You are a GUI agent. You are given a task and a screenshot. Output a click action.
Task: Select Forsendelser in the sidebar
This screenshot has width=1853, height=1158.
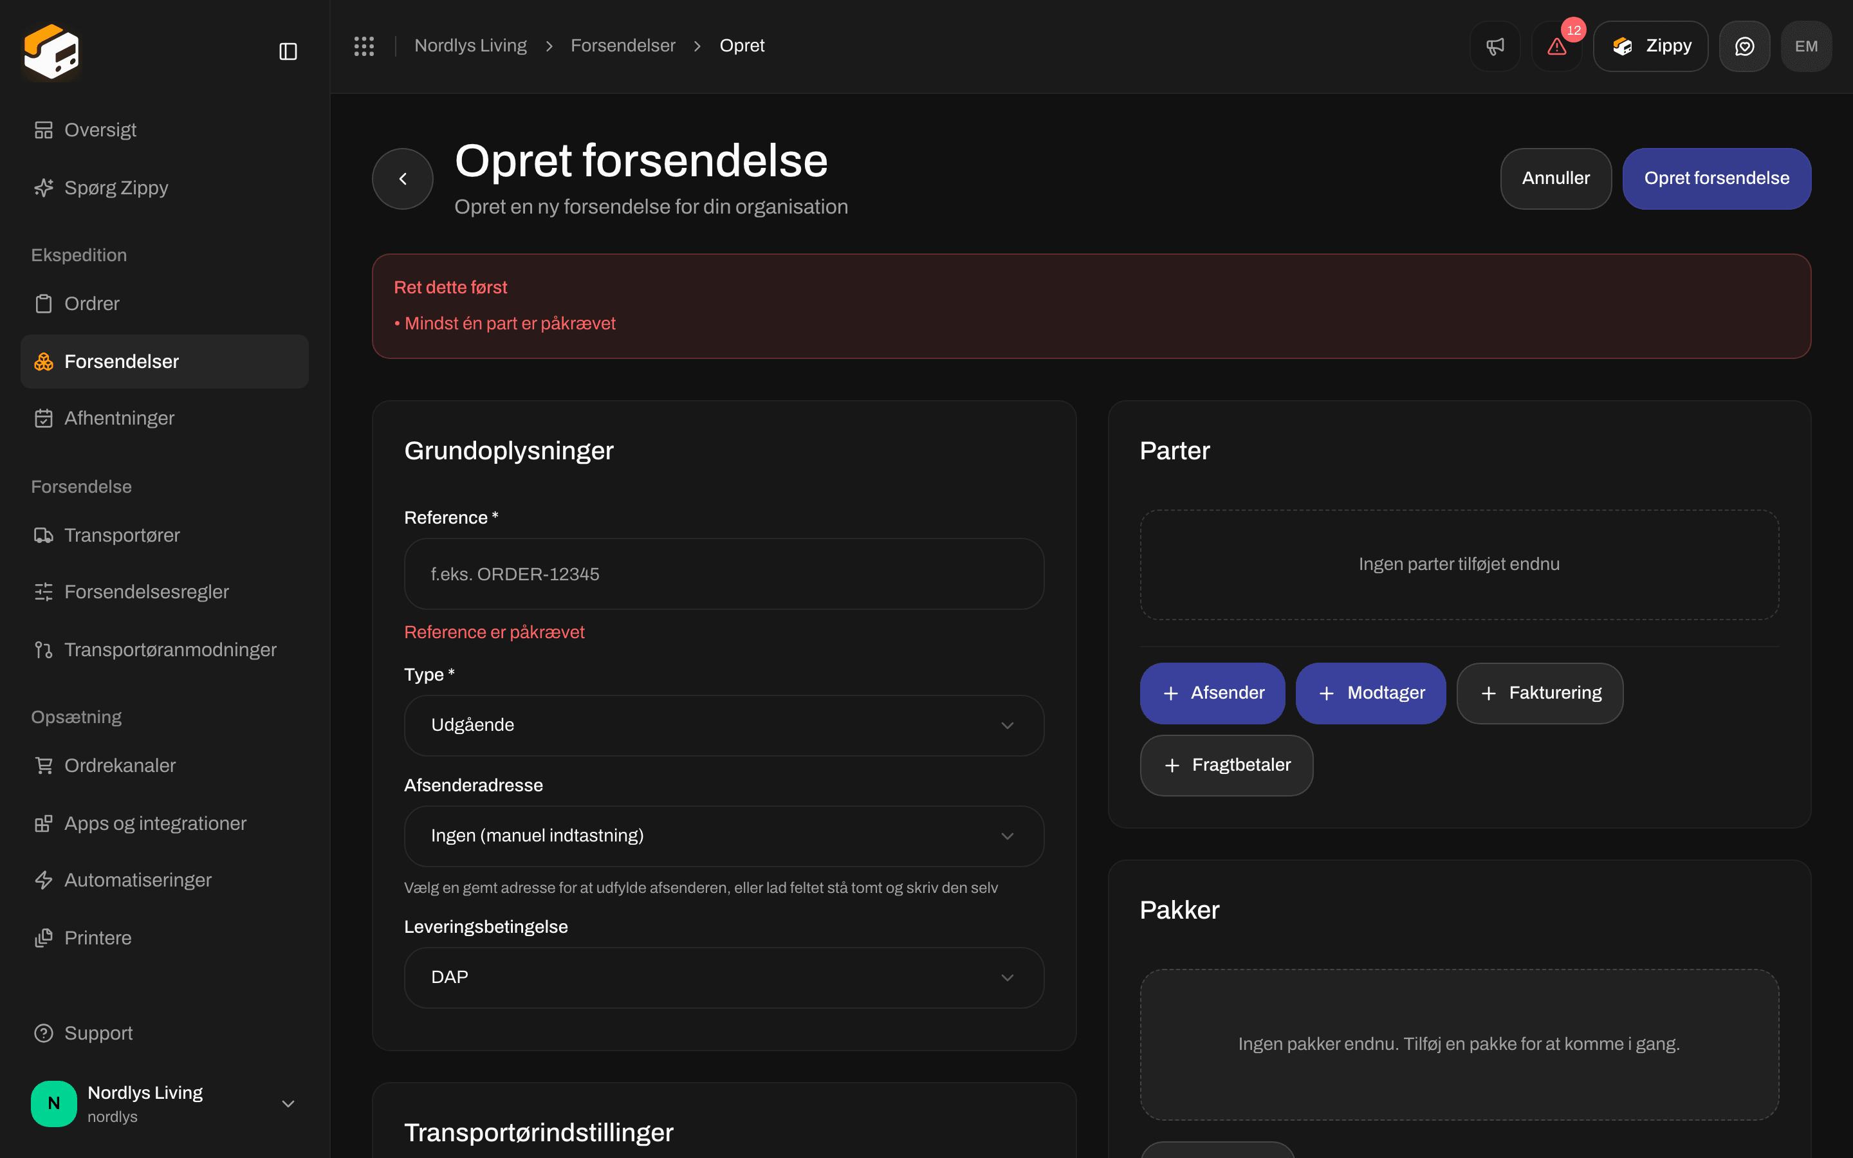click(x=165, y=362)
